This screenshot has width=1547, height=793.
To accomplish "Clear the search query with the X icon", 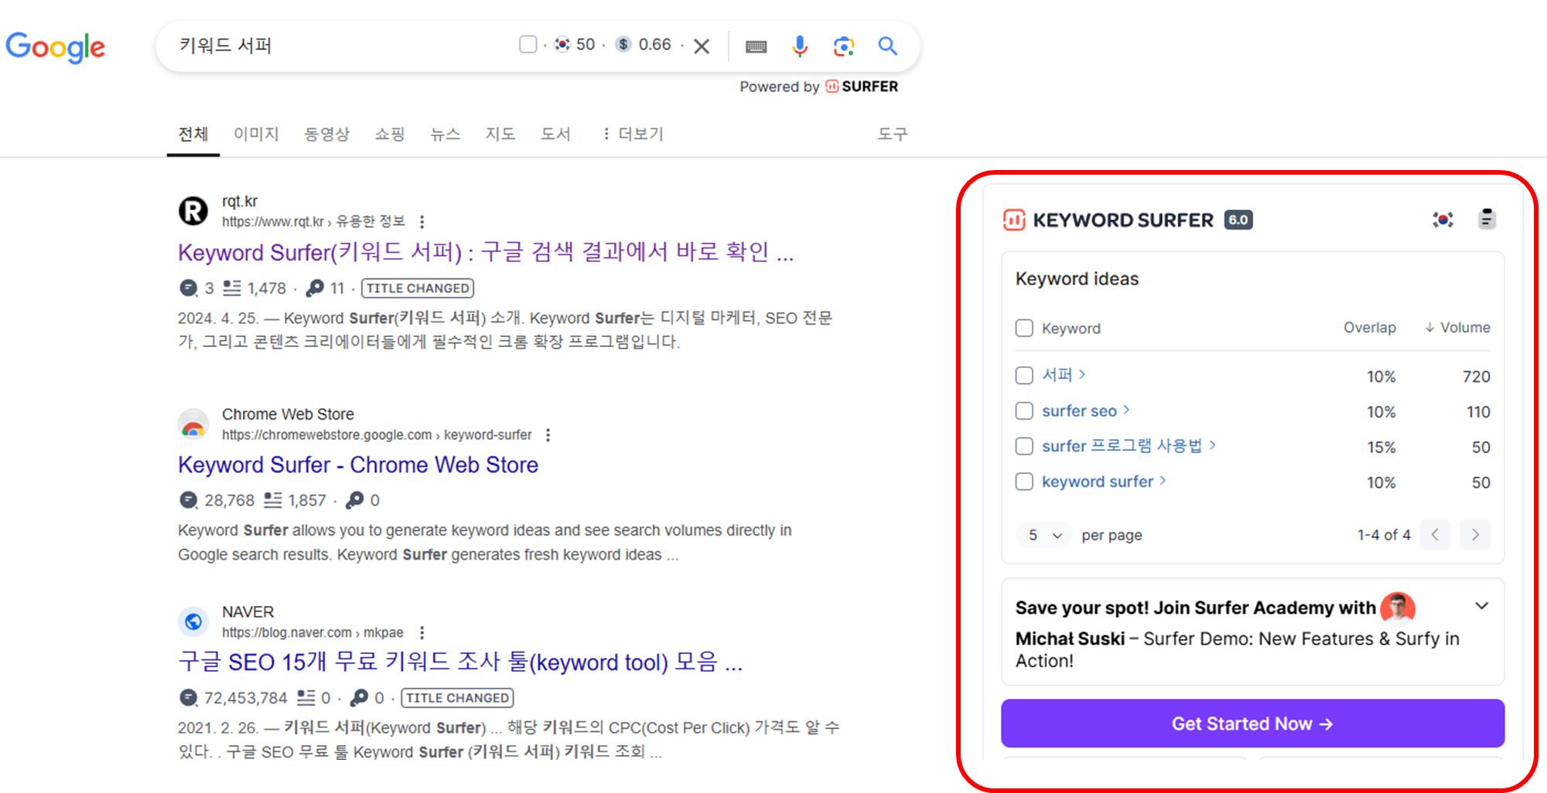I will point(701,46).
